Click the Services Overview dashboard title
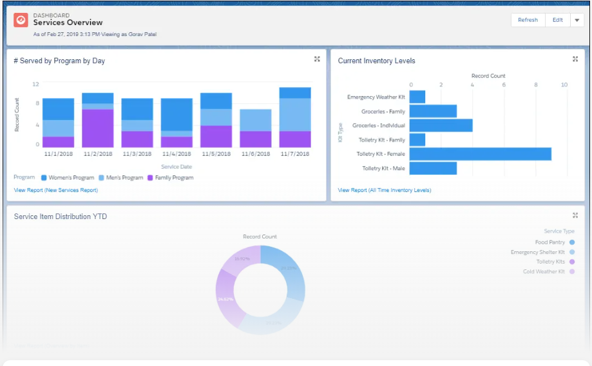 [68, 23]
